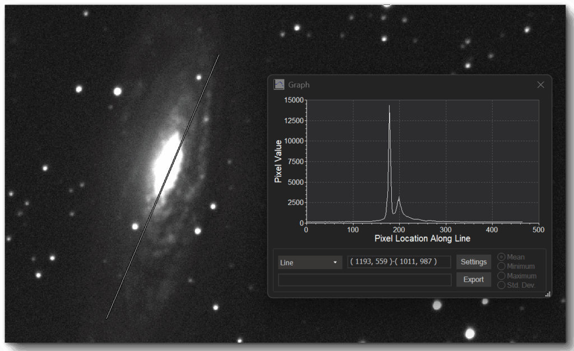The image size is (574, 351).
Task: Close the Graph window
Action: [540, 85]
